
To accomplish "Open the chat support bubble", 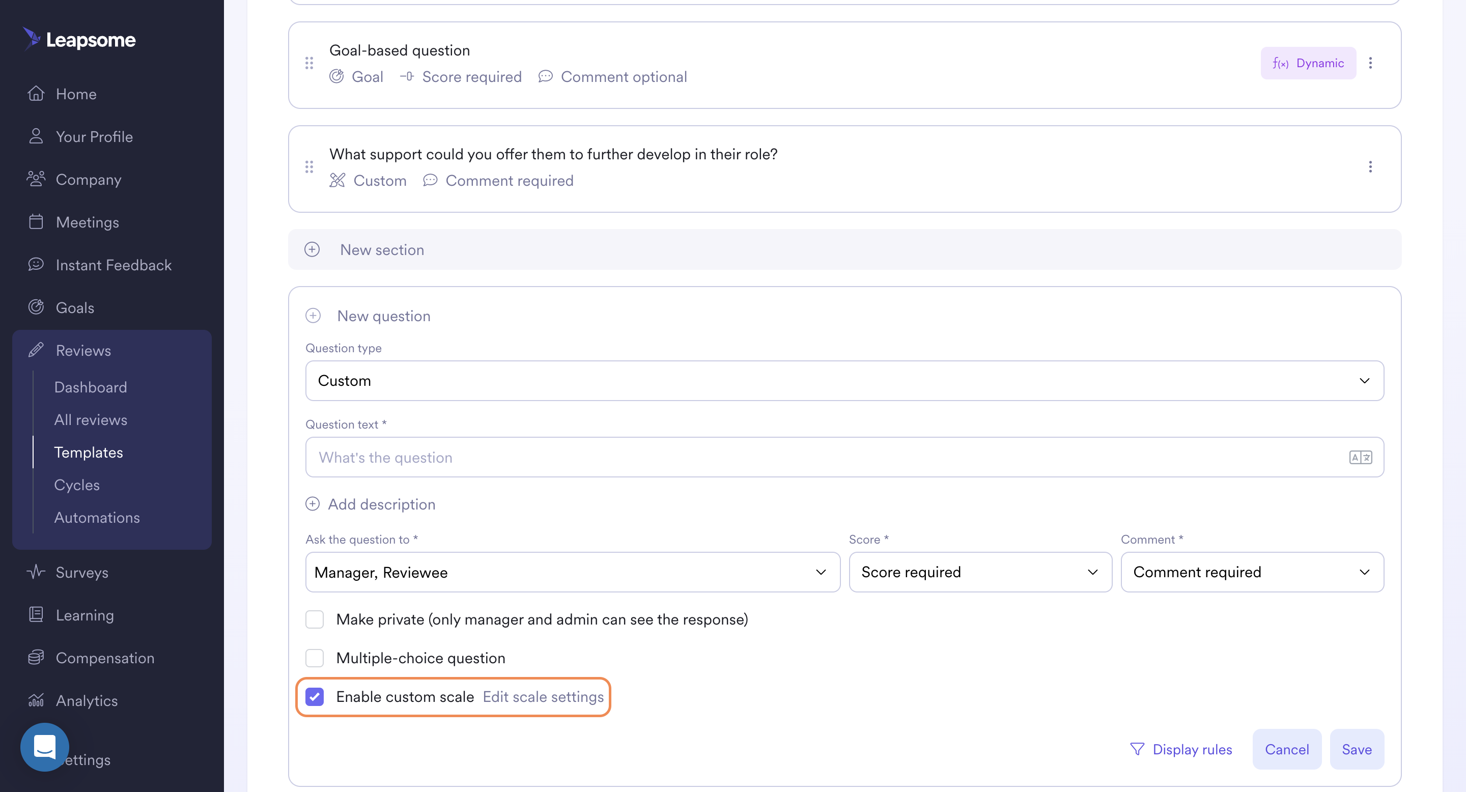I will pyautogui.click(x=44, y=747).
